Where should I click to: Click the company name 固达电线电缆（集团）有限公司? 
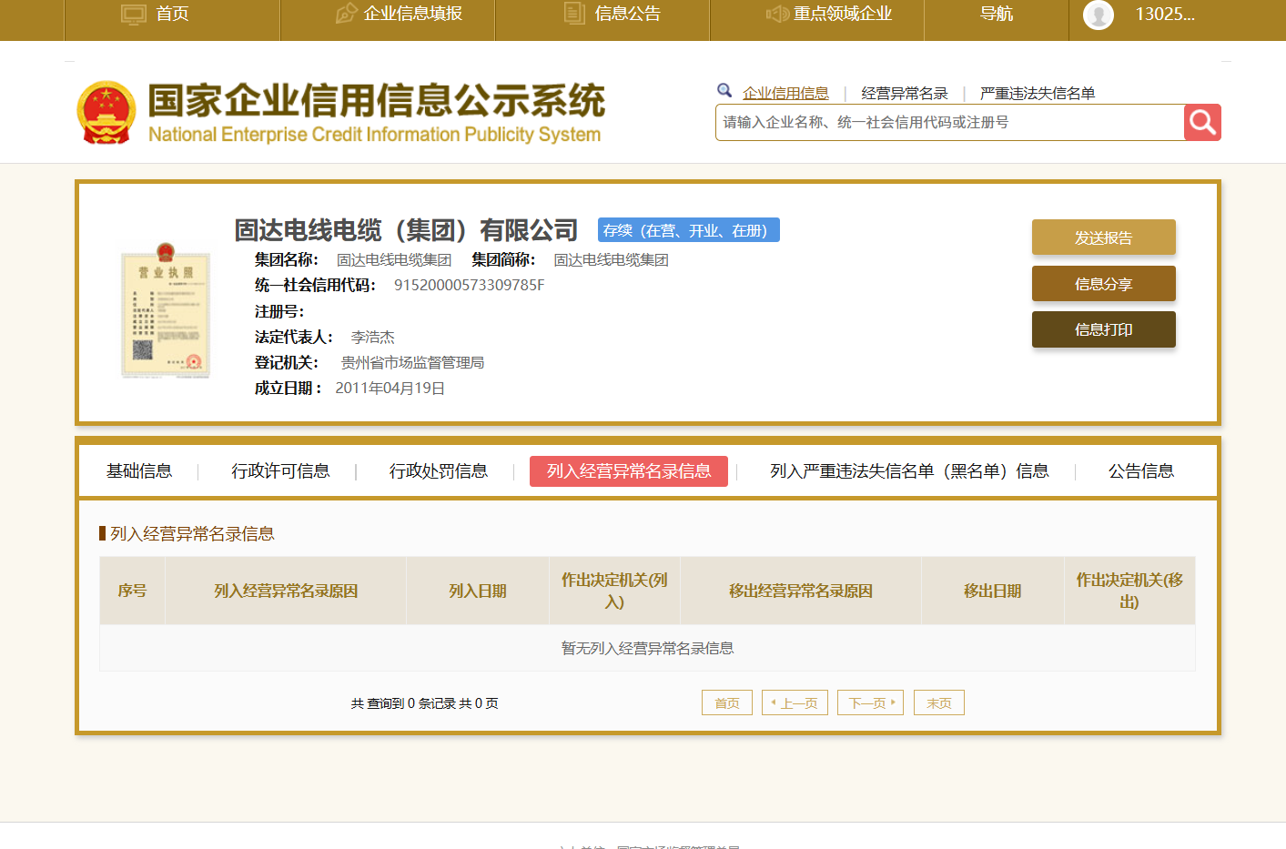pyautogui.click(x=406, y=230)
